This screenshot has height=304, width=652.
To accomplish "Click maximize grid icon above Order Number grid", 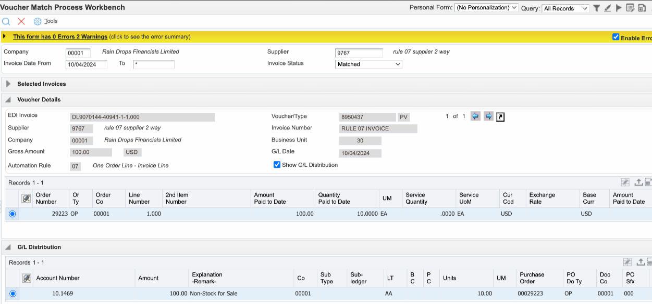I will point(649,182).
